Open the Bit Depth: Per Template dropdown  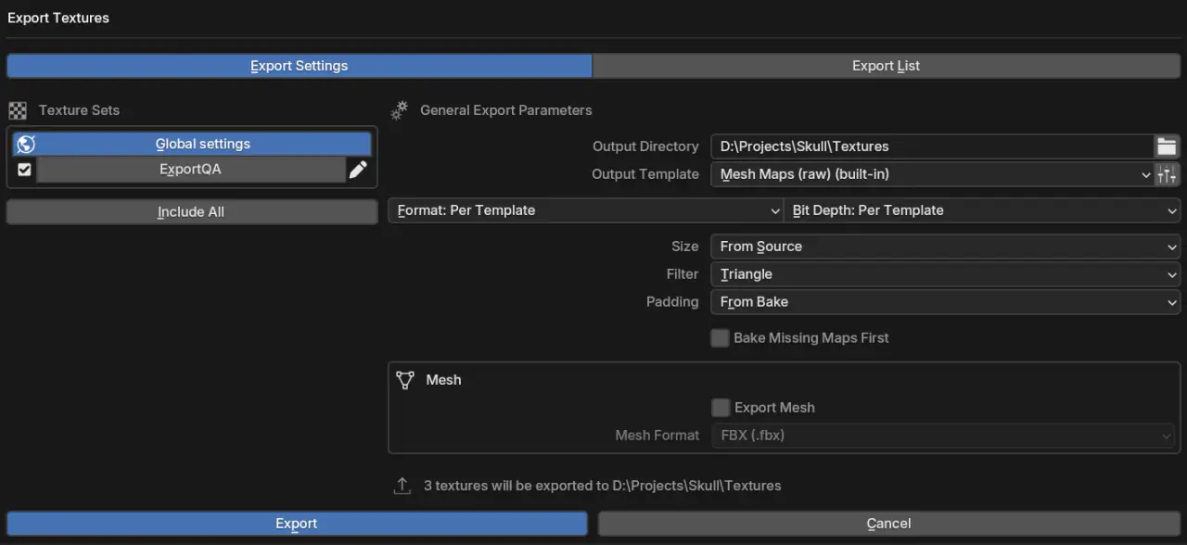click(x=982, y=210)
